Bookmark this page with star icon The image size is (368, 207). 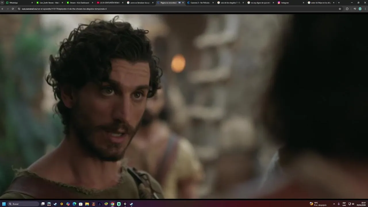(x=340, y=9)
